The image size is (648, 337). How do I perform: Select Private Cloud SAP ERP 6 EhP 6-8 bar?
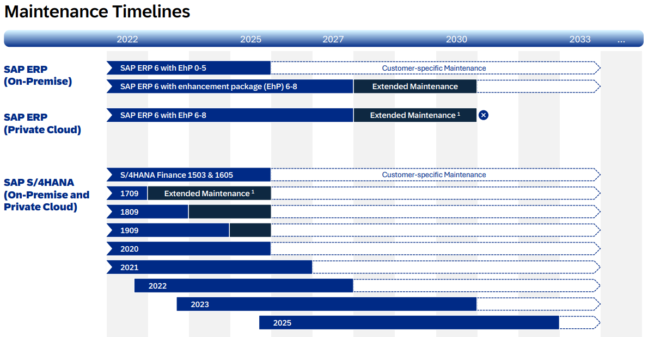coord(230,115)
